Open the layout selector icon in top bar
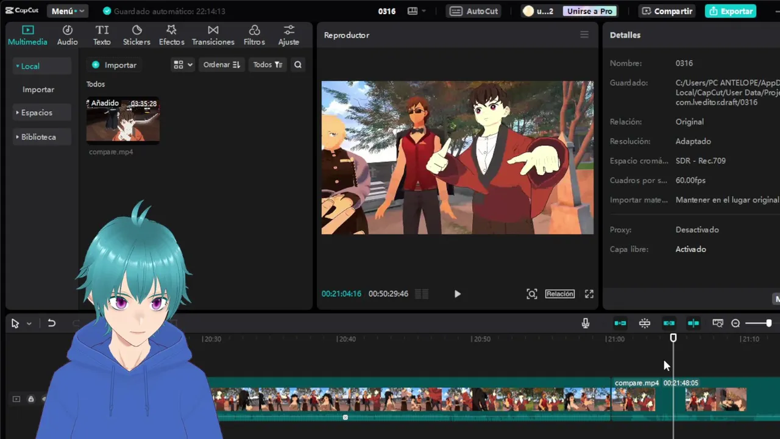780x439 pixels. point(417,11)
